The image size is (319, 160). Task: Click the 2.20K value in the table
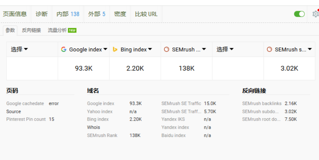point(135,68)
